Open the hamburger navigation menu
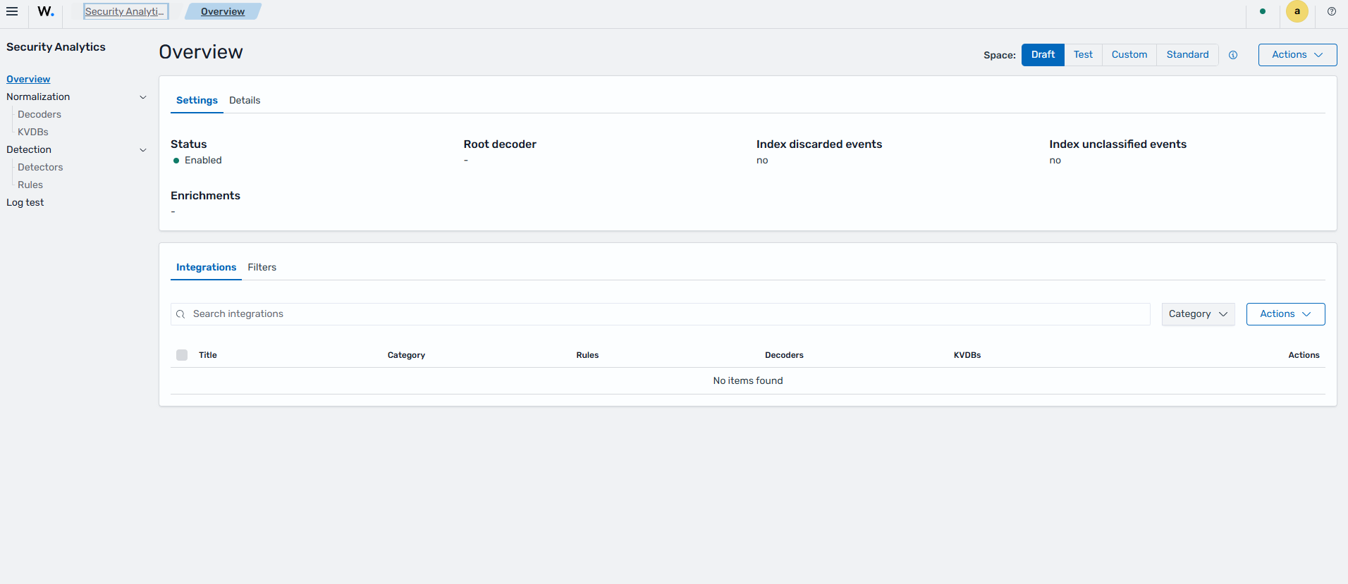Image resolution: width=1348 pixels, height=584 pixels. [x=12, y=11]
